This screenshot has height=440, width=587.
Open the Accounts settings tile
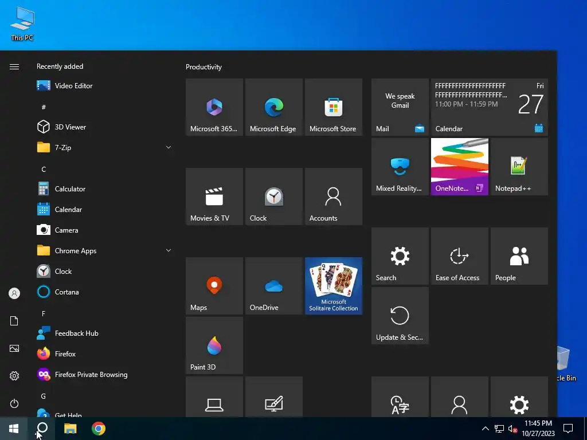[334, 197]
